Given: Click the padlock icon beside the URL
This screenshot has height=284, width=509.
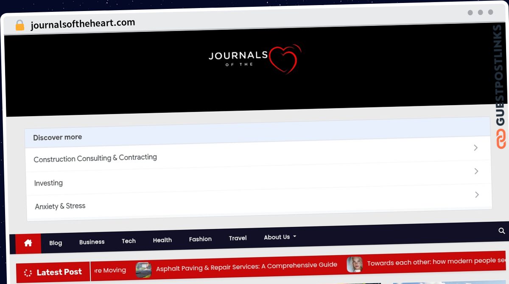Looking at the screenshot, I should pos(20,25).
